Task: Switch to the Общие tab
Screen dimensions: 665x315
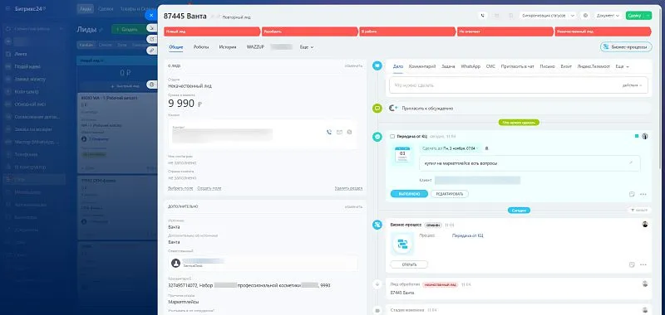Action: [x=176, y=47]
